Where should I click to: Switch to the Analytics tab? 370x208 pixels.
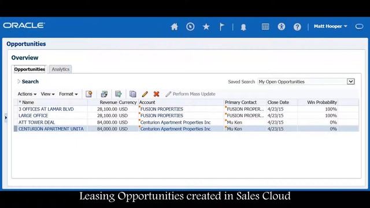coord(60,69)
